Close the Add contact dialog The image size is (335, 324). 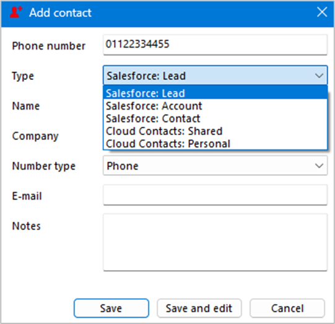(x=322, y=12)
